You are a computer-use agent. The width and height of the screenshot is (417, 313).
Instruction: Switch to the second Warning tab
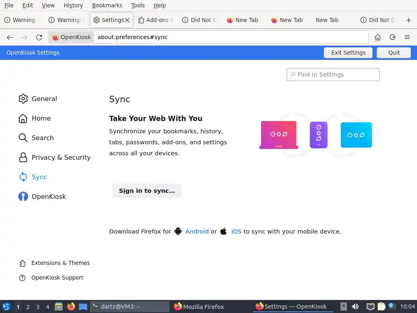click(66, 20)
